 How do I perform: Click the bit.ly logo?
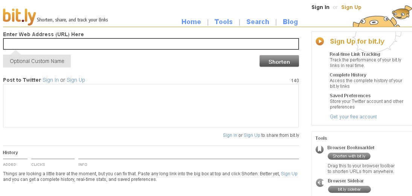pos(19,17)
